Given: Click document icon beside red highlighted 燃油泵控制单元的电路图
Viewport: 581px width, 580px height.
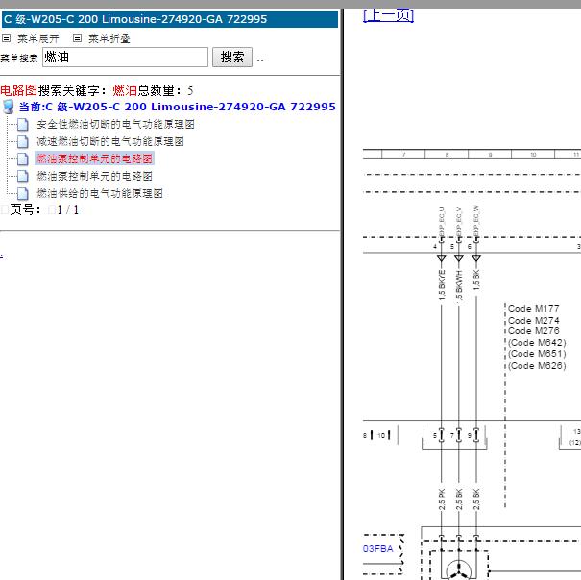Looking at the screenshot, I should pos(23,159).
